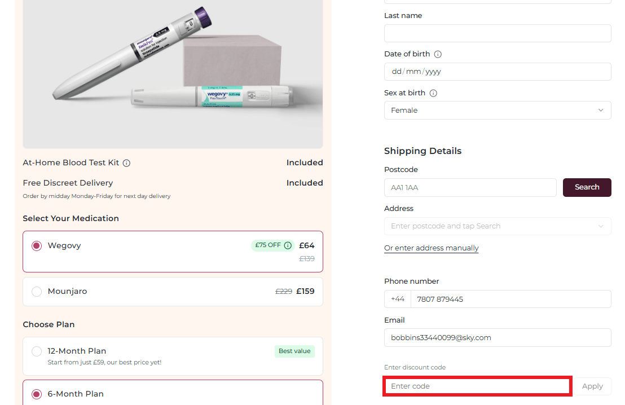Click the phone number field
Image resolution: width=625 pixels, height=405 pixels.
pos(510,299)
